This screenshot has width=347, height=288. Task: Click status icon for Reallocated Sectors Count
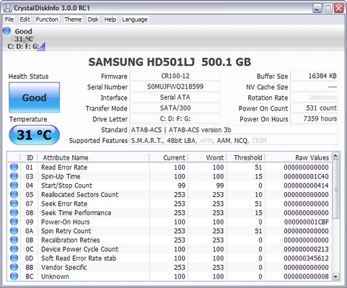tap(14, 194)
